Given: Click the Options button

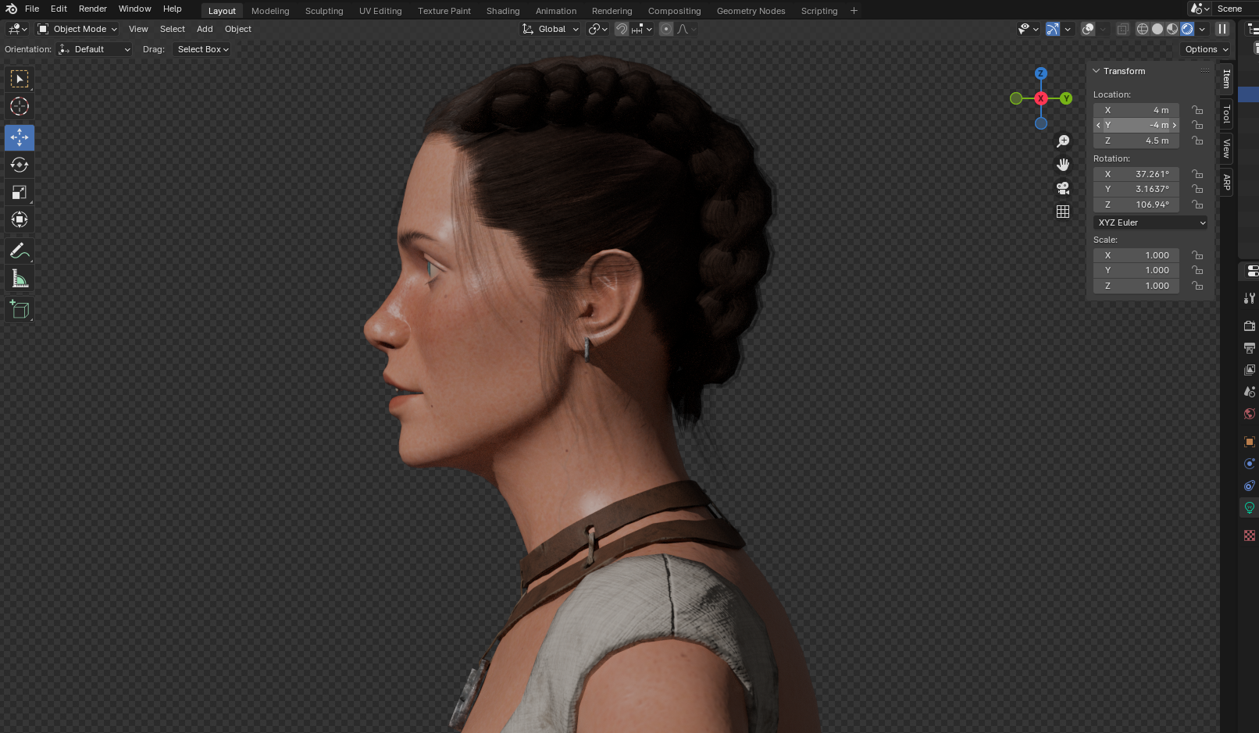Looking at the screenshot, I should 1206,49.
